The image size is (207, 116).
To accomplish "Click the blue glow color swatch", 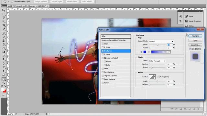I will click(145, 52).
